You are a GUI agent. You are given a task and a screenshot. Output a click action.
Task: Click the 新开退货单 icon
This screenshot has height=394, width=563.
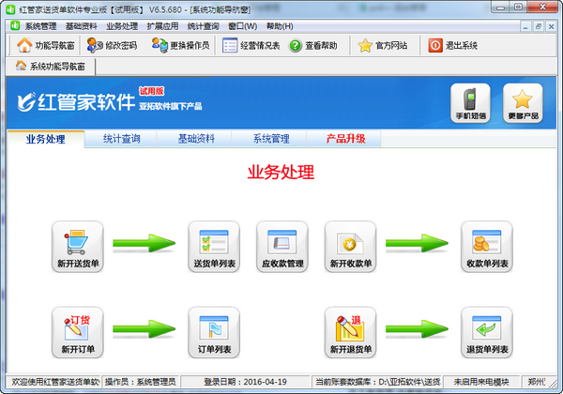pos(350,326)
